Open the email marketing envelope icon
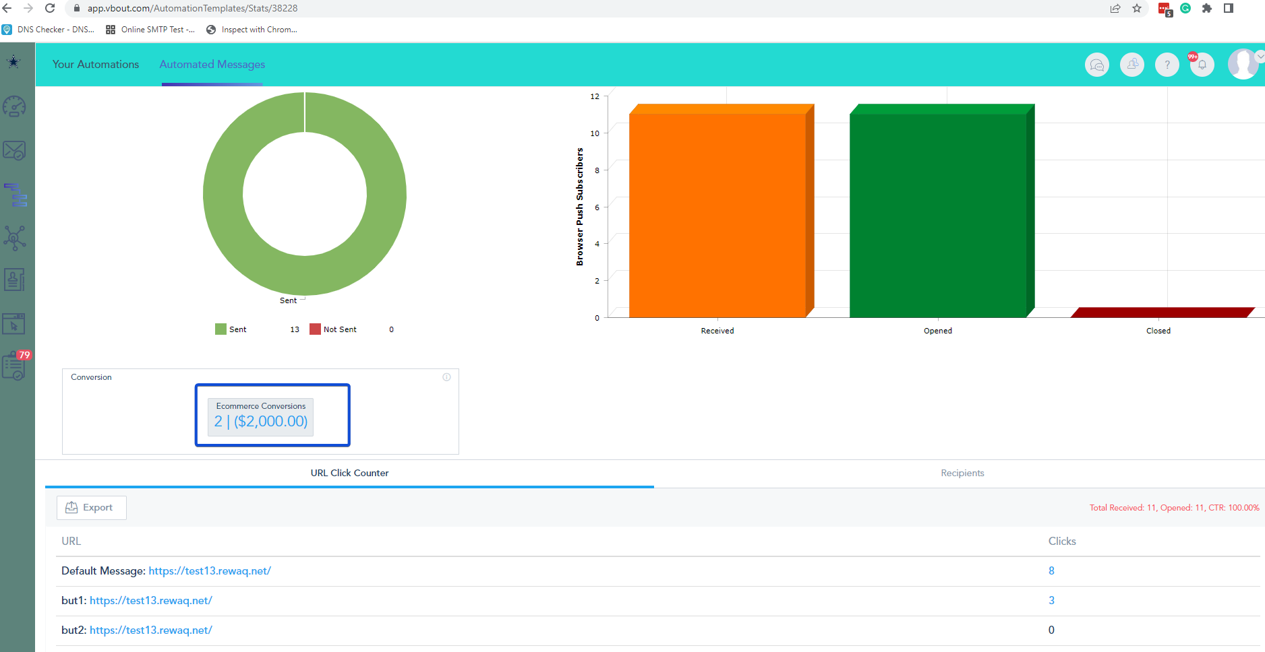This screenshot has height=652, width=1265. 14,150
